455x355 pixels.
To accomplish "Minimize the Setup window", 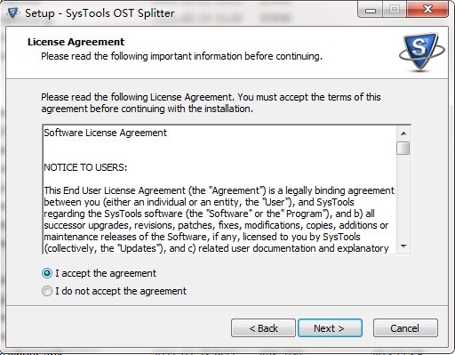I will (x=370, y=10).
